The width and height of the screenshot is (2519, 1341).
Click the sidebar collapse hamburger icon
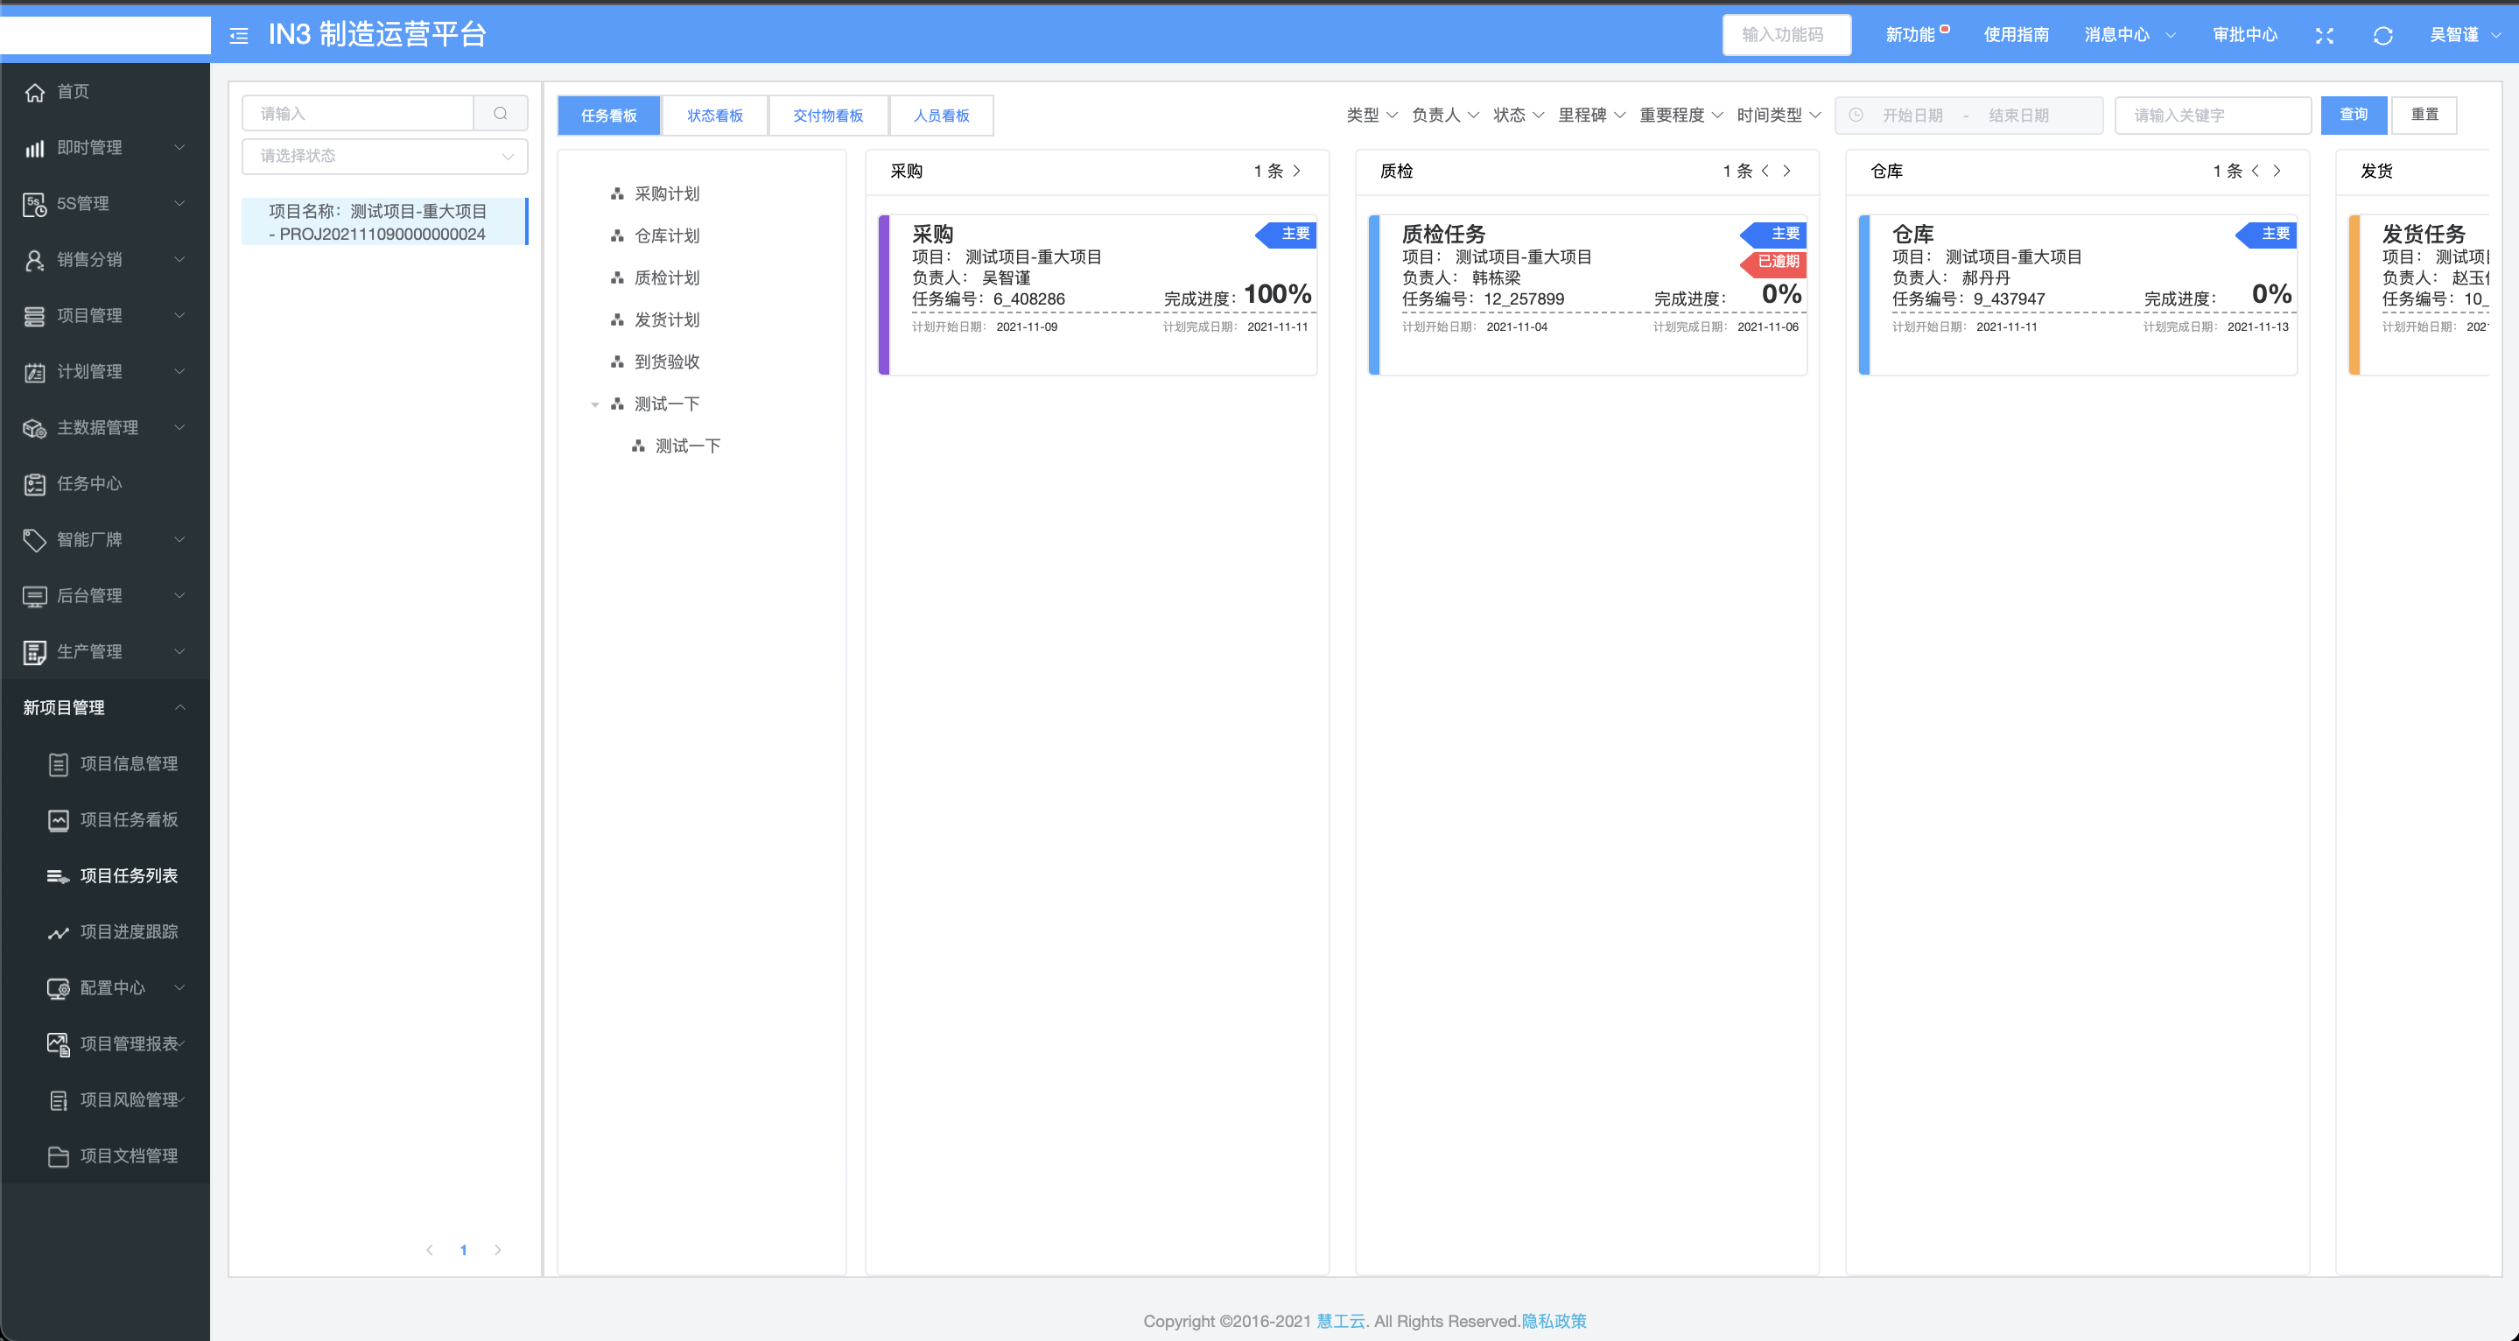click(239, 36)
